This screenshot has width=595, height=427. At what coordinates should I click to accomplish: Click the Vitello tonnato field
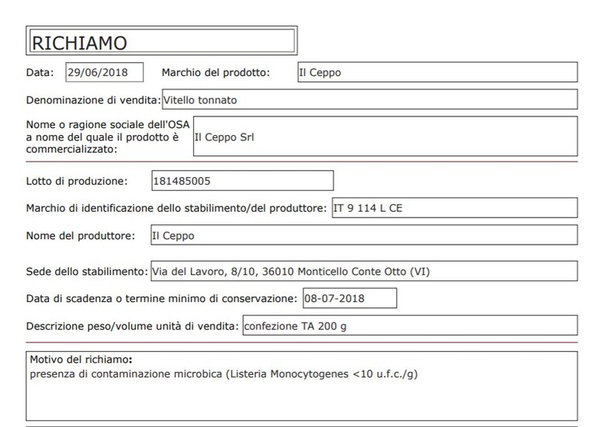369,99
